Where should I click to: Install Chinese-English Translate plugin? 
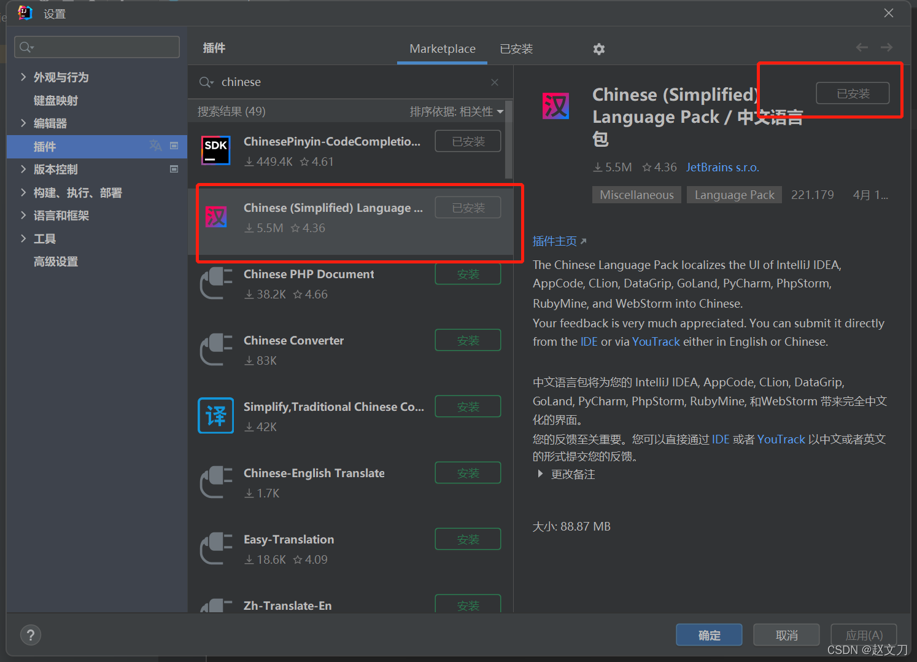point(468,473)
